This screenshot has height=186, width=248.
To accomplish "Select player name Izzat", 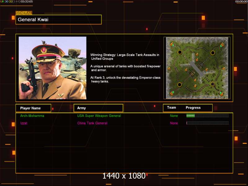I will (24, 123).
